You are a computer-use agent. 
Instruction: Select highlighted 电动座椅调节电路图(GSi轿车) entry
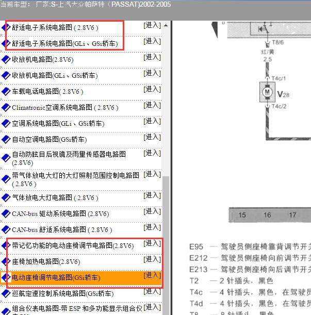[56, 277]
